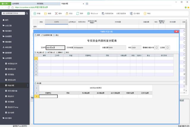
Task: Click the 分配方案报审 toolbar button
Action: [121, 13]
